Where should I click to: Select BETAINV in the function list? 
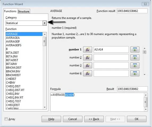pos(24,64)
